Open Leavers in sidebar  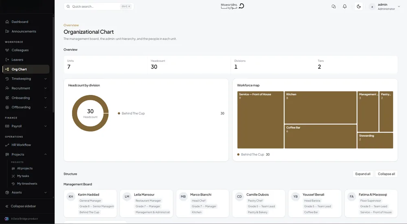(17, 60)
